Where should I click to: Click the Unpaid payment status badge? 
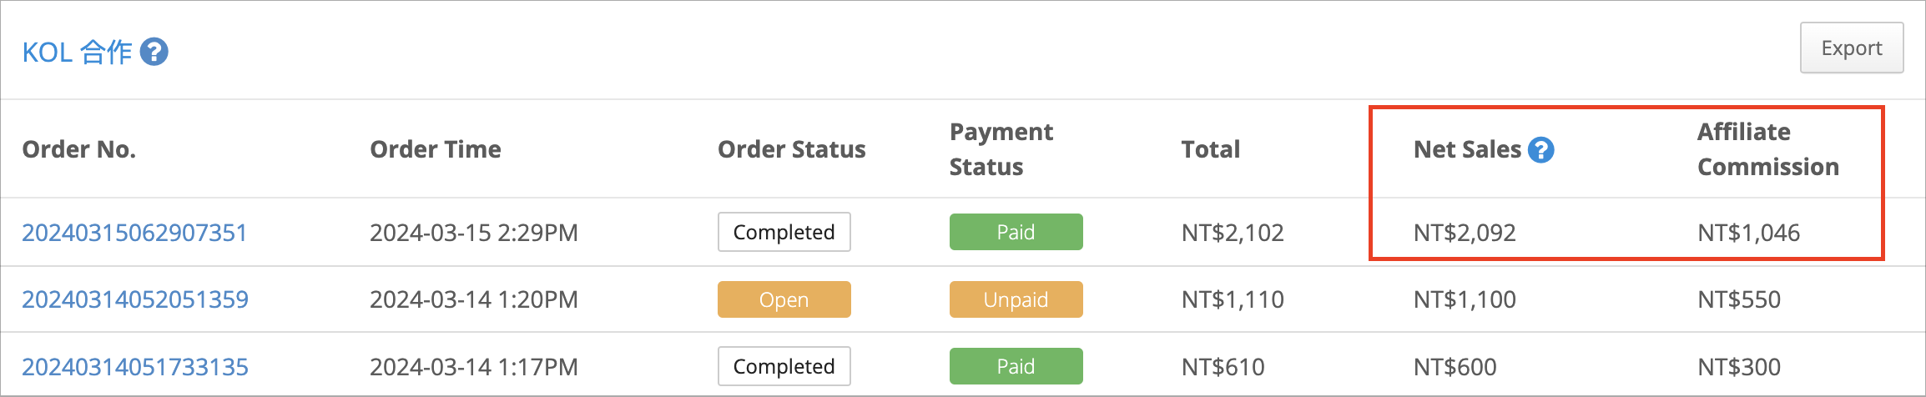pyautogui.click(x=1016, y=299)
